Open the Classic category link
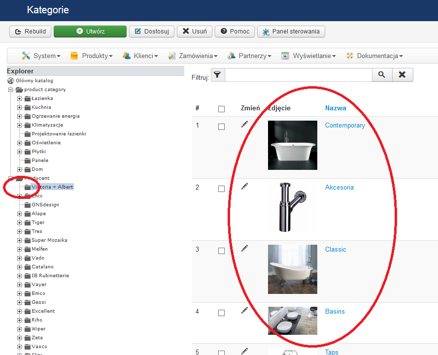438x355 pixels. tap(336, 249)
